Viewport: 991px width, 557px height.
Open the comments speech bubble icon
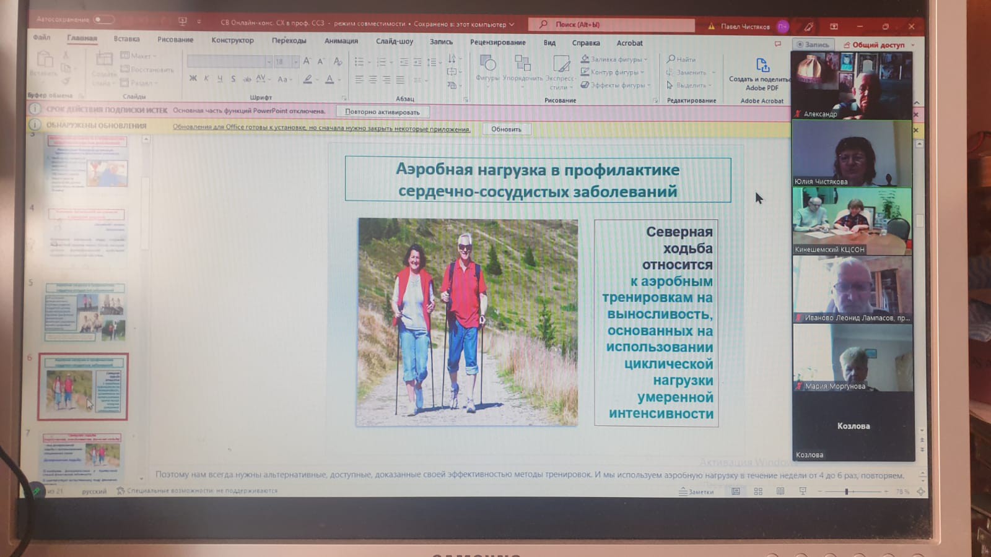[x=778, y=44]
